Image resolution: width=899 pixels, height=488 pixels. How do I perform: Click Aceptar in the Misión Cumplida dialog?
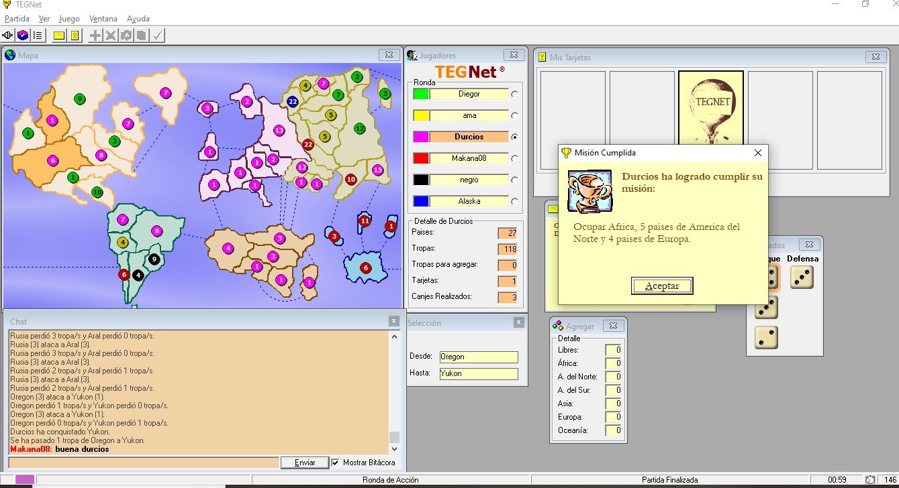tap(662, 286)
